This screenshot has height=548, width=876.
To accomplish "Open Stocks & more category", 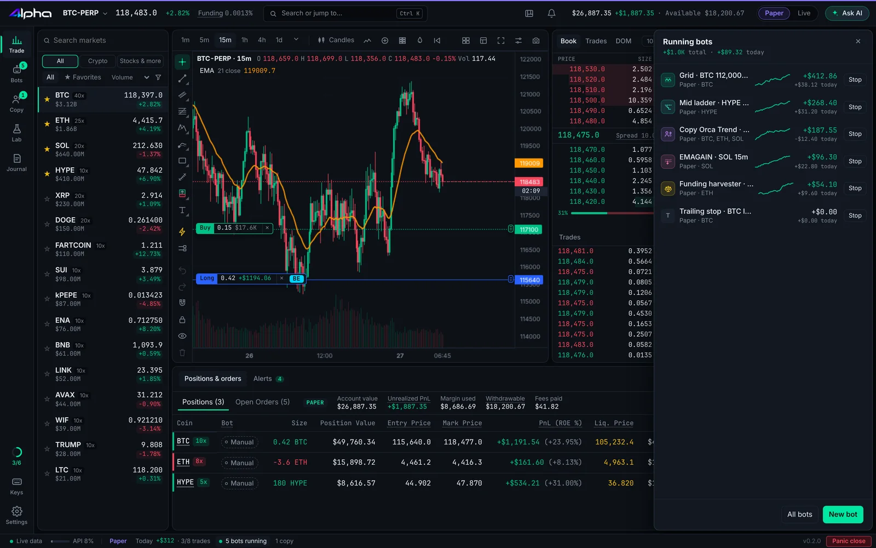I will (x=140, y=61).
